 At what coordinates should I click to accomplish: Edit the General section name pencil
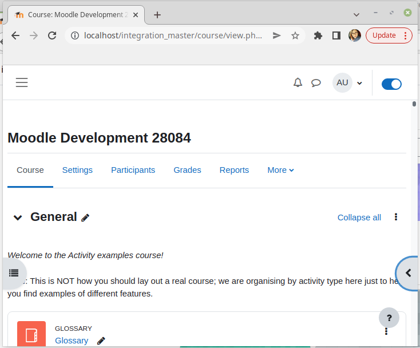pos(85,218)
